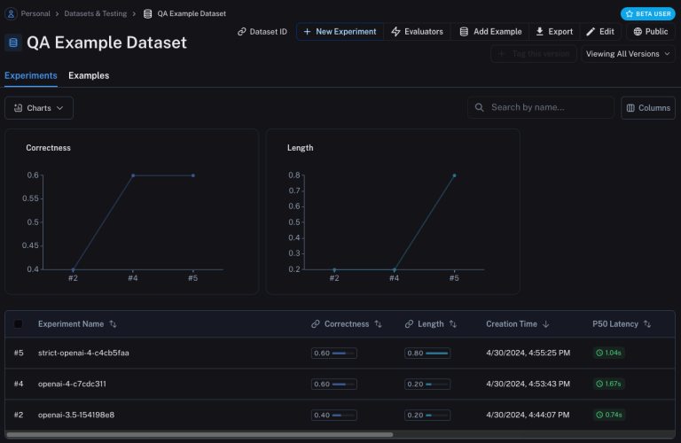Click the Dataset ID link icon

[x=242, y=32]
